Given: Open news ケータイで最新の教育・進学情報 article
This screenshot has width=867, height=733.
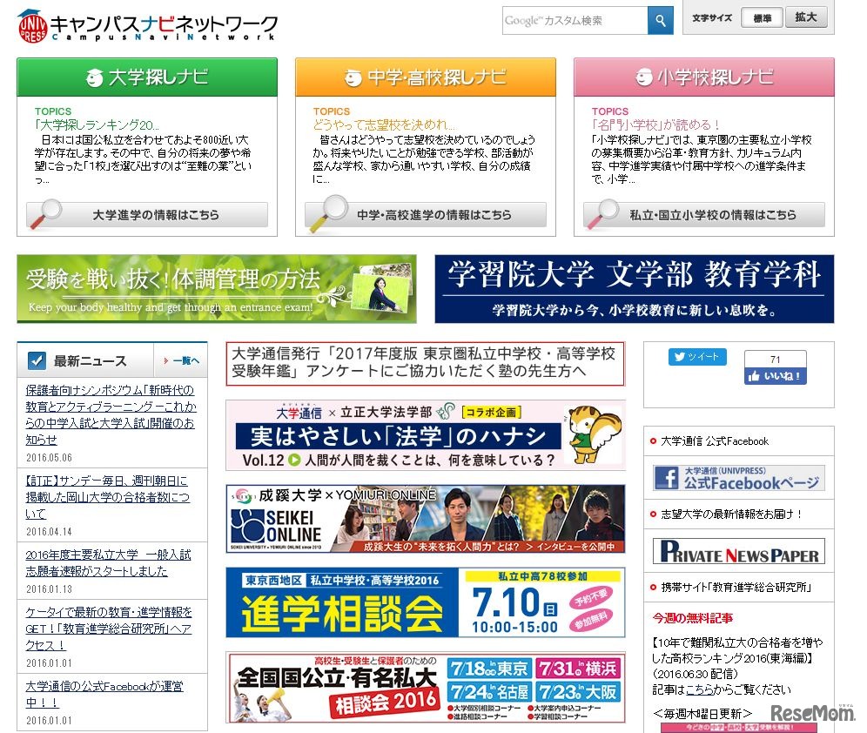Looking at the screenshot, I should pos(108,629).
